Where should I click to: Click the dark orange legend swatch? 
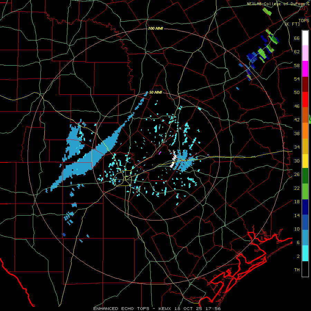point(305,115)
